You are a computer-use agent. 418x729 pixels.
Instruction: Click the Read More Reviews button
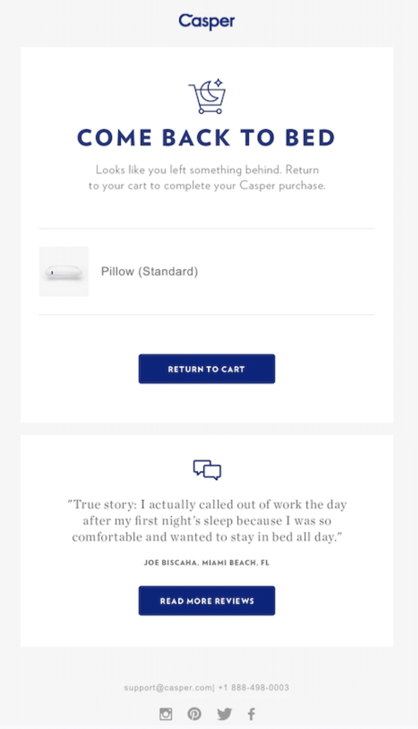point(207,601)
